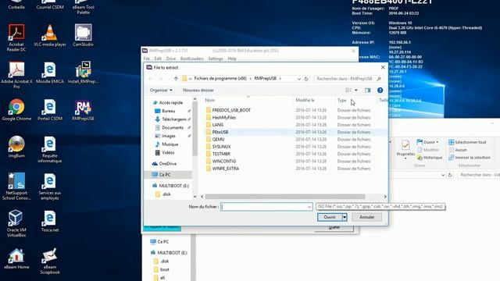
Task: Open Portail CSDM shortcut
Action: [x=50, y=109]
